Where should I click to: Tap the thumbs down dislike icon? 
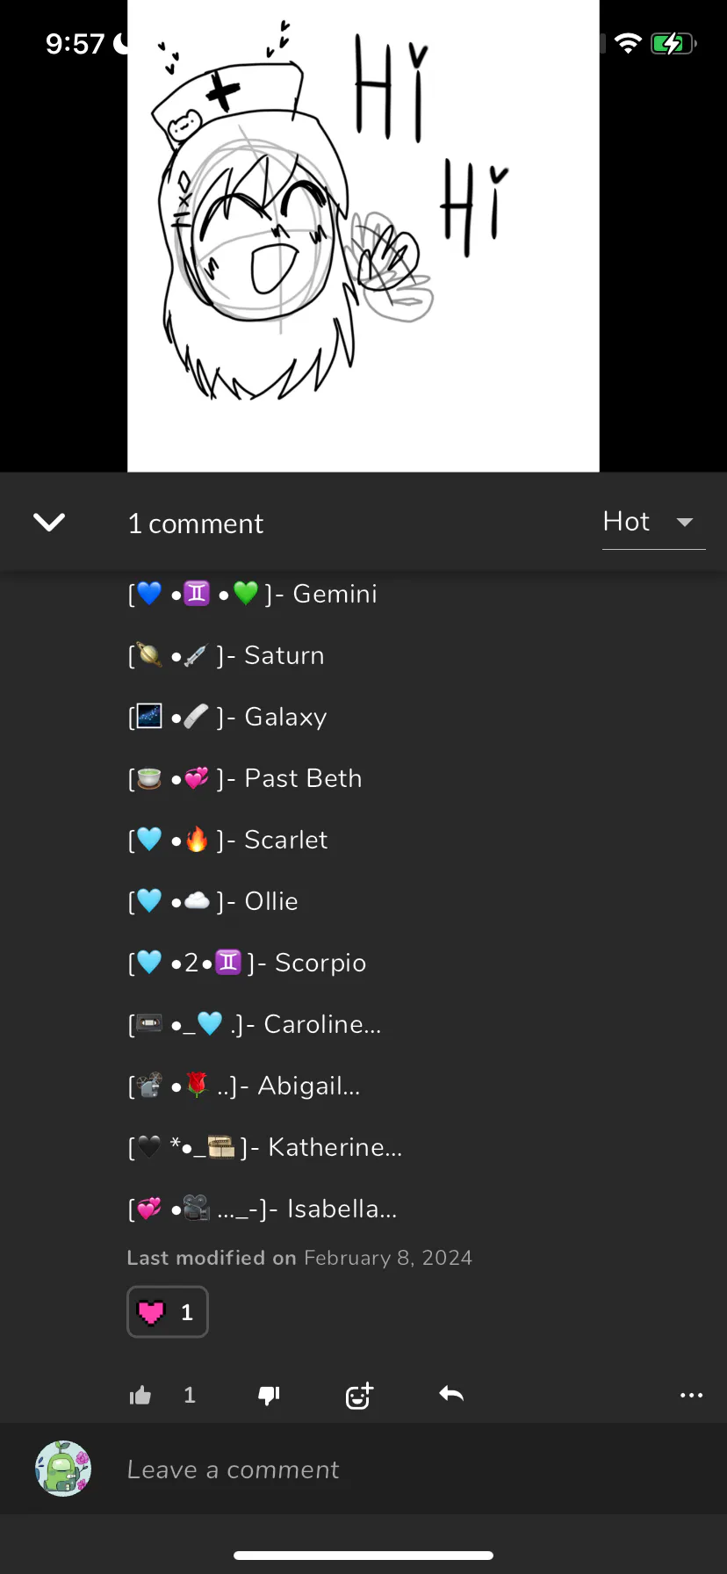(269, 1395)
